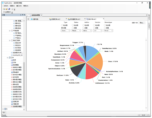Close the 系统需求模型 document tab

pos(41,15)
